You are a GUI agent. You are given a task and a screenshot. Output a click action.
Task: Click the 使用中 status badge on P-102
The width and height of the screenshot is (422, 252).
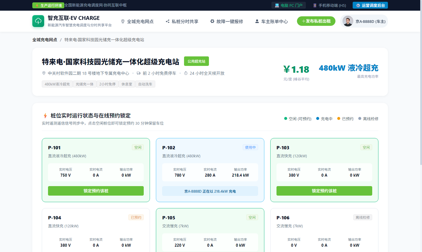[x=250, y=147]
